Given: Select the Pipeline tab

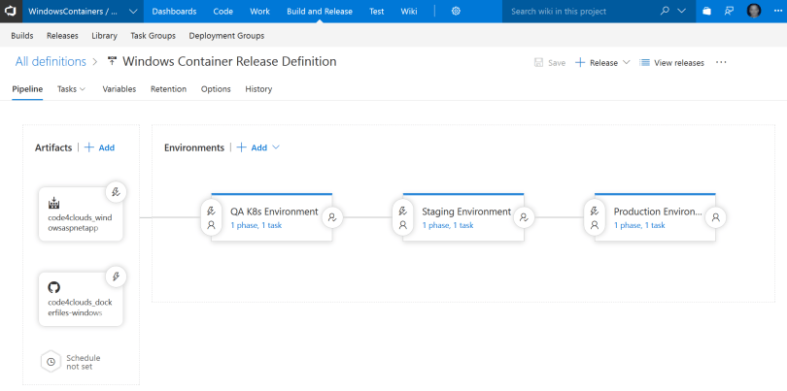Looking at the screenshot, I should point(27,89).
